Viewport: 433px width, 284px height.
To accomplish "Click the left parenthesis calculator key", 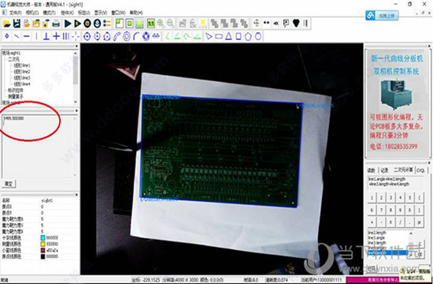I will point(420,198).
